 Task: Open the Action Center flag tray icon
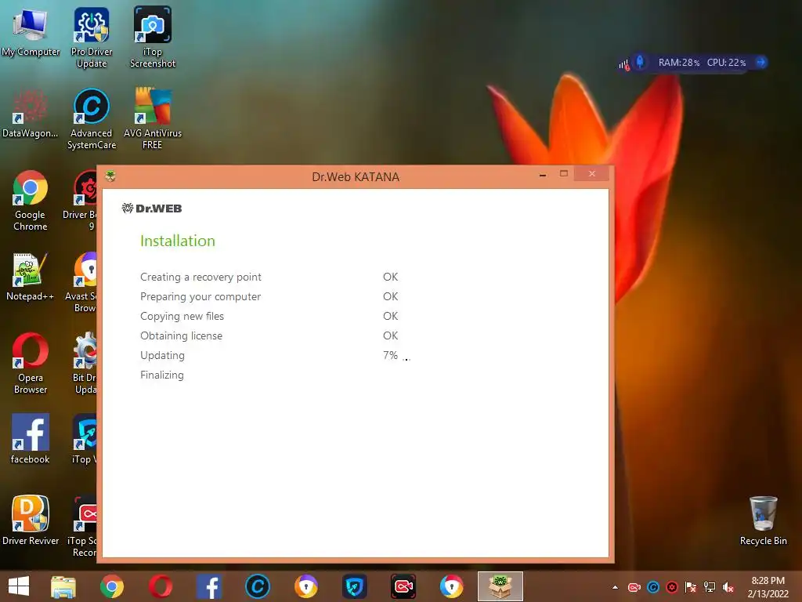tap(691, 587)
